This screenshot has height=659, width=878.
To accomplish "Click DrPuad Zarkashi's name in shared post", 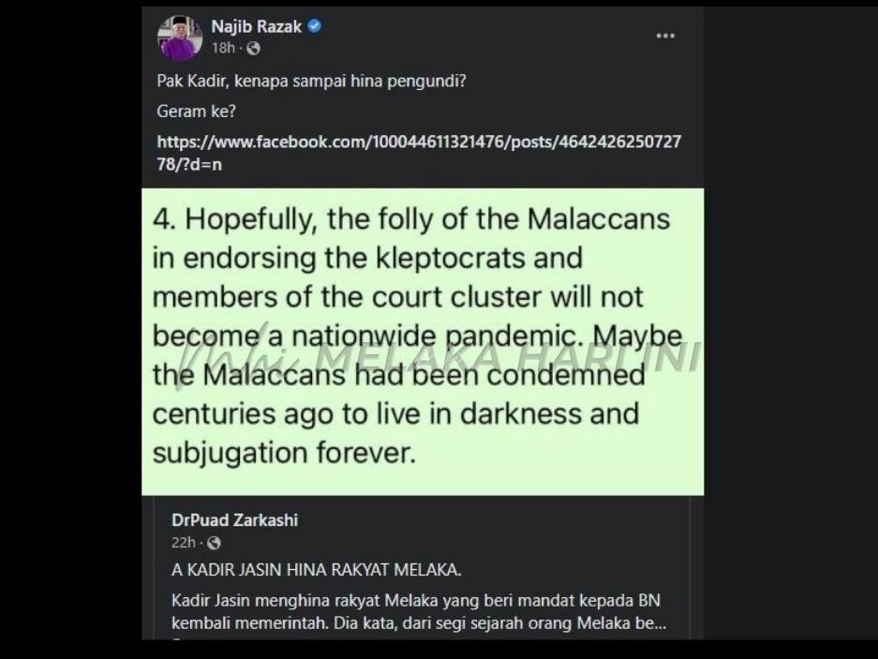I will point(234,520).
